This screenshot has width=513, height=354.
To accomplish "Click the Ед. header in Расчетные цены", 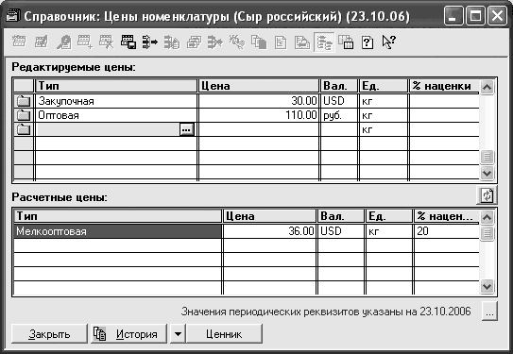I will point(389,216).
